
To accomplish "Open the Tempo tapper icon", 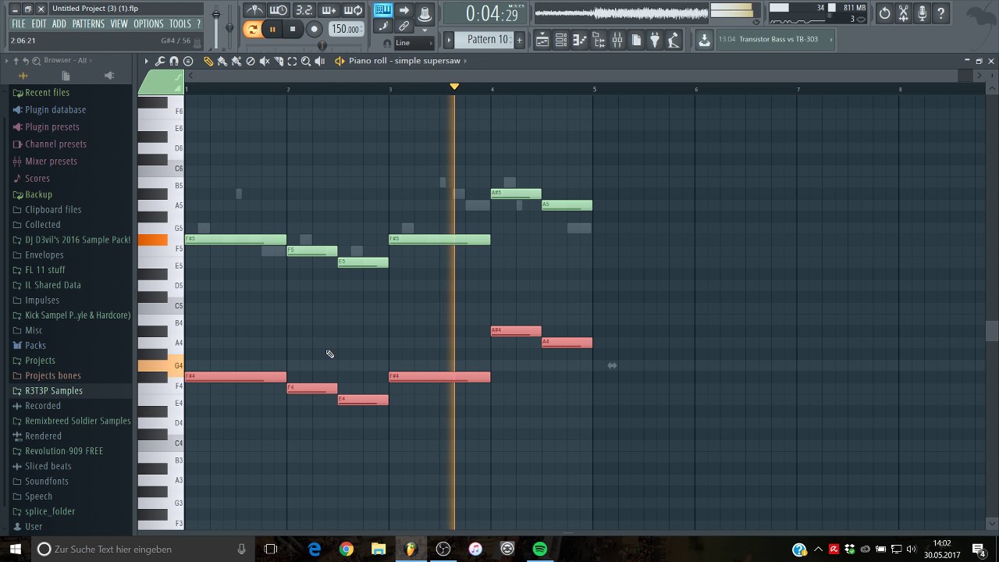I will tap(674, 41).
